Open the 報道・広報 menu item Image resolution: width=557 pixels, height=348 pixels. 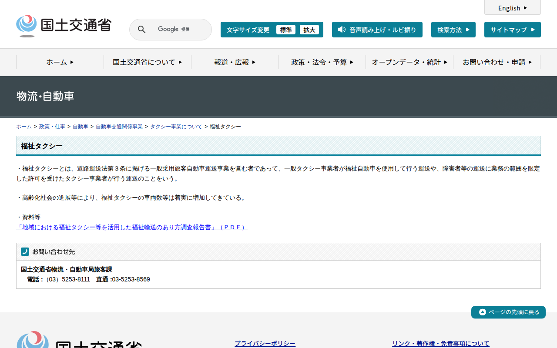pyautogui.click(x=235, y=62)
